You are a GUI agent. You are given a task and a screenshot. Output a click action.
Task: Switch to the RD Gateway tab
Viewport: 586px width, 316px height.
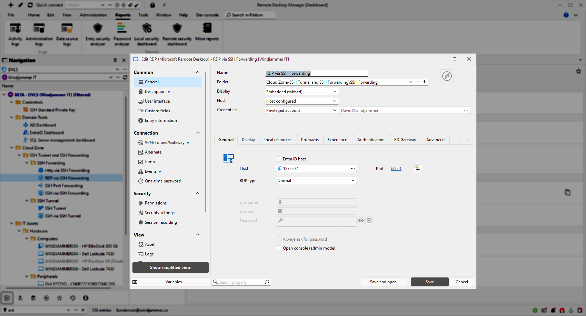(405, 140)
